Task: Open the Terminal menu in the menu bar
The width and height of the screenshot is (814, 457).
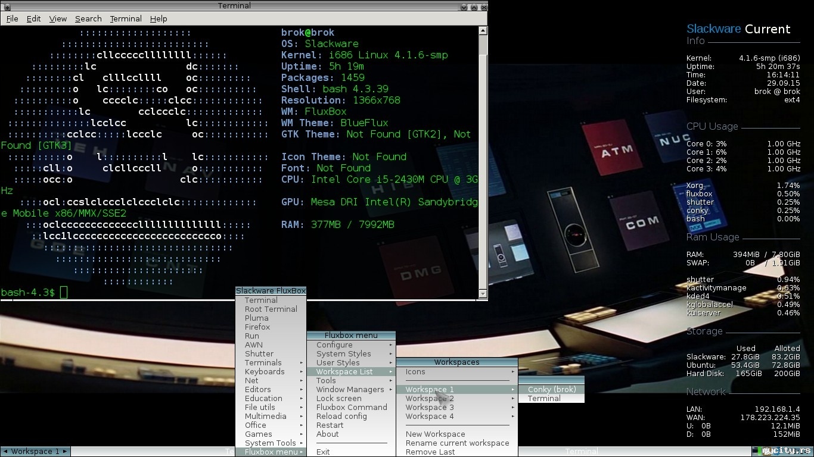Action: (x=126, y=19)
